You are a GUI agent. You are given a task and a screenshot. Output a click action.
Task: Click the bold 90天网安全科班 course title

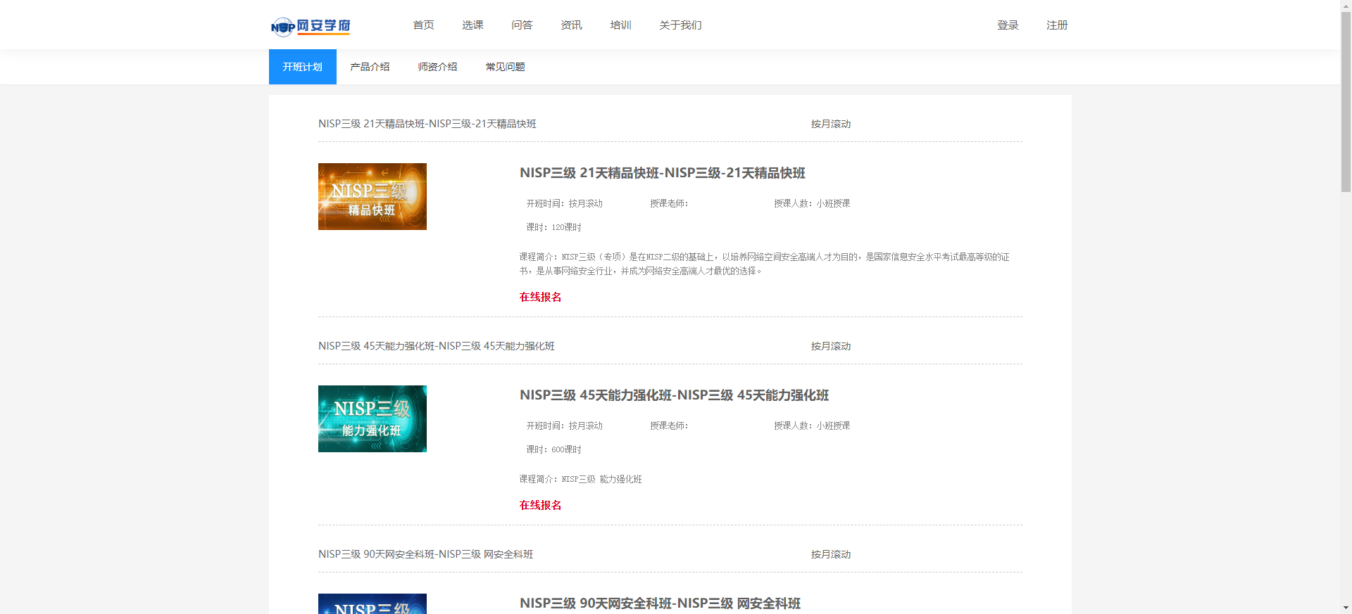click(x=661, y=603)
